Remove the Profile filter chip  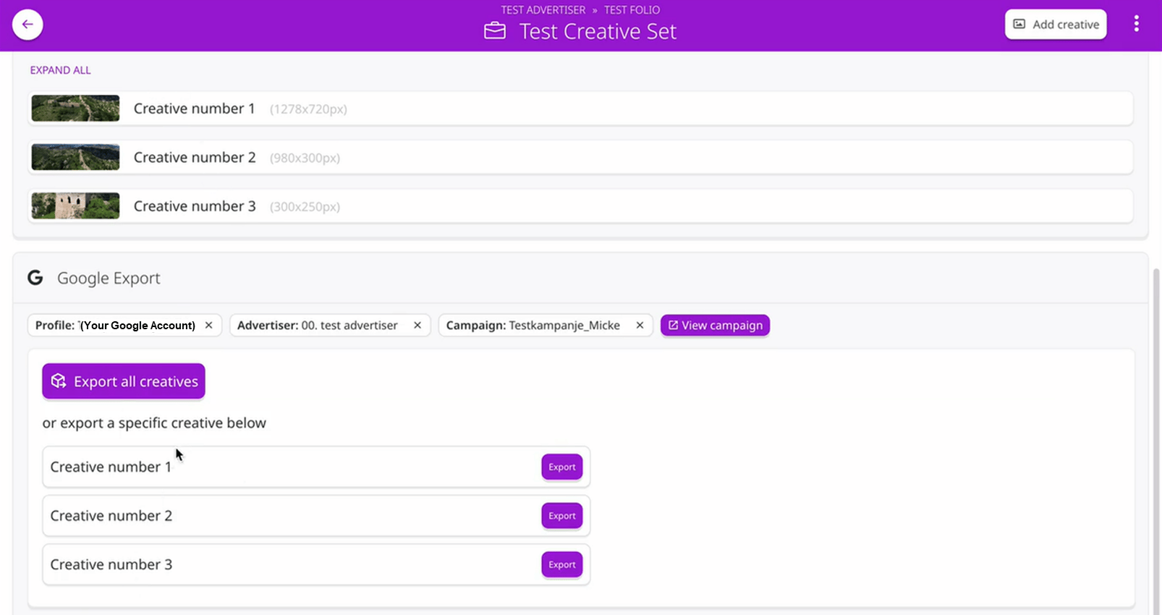pyautogui.click(x=208, y=326)
